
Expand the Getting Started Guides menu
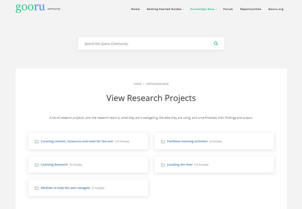tap(165, 9)
